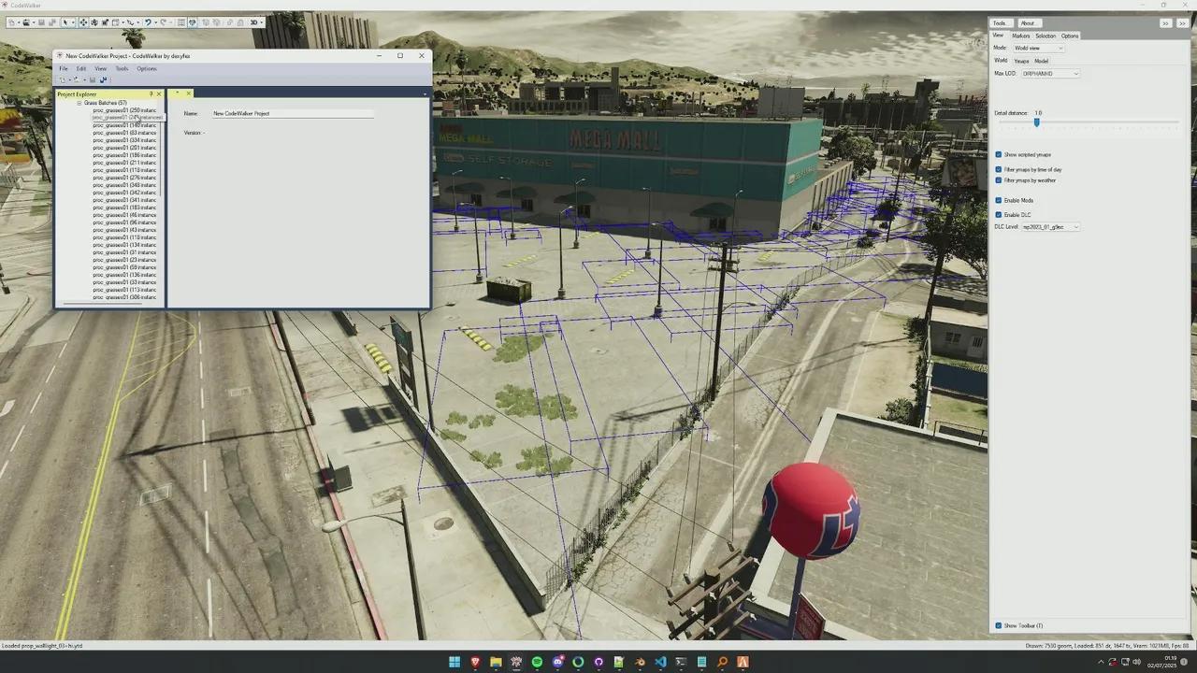The width and height of the screenshot is (1197, 673).
Task: Uncheck Enable DLC checkbox
Action: 998,215
